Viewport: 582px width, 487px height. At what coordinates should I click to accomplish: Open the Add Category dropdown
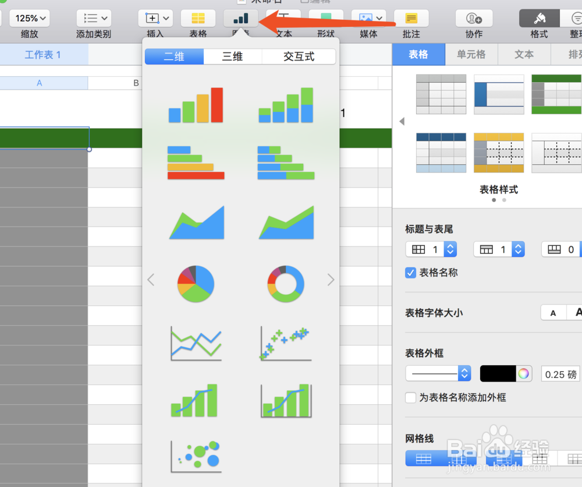click(94, 18)
